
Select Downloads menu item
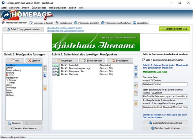[x=11, y=87]
